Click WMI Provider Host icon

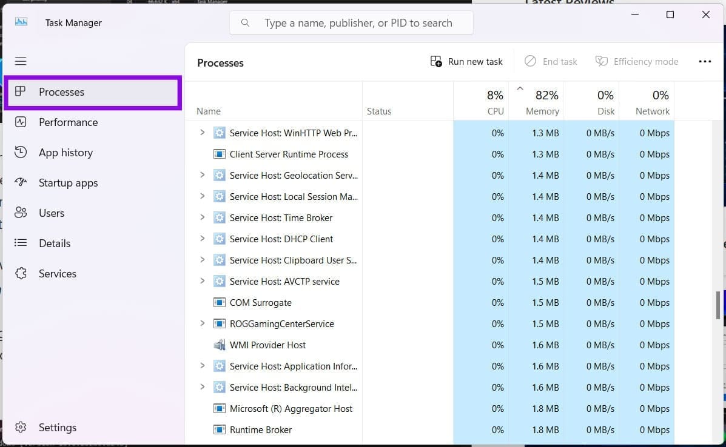click(x=220, y=345)
